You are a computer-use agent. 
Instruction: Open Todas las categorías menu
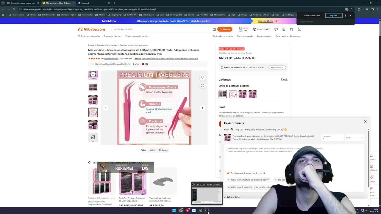click(89, 36)
